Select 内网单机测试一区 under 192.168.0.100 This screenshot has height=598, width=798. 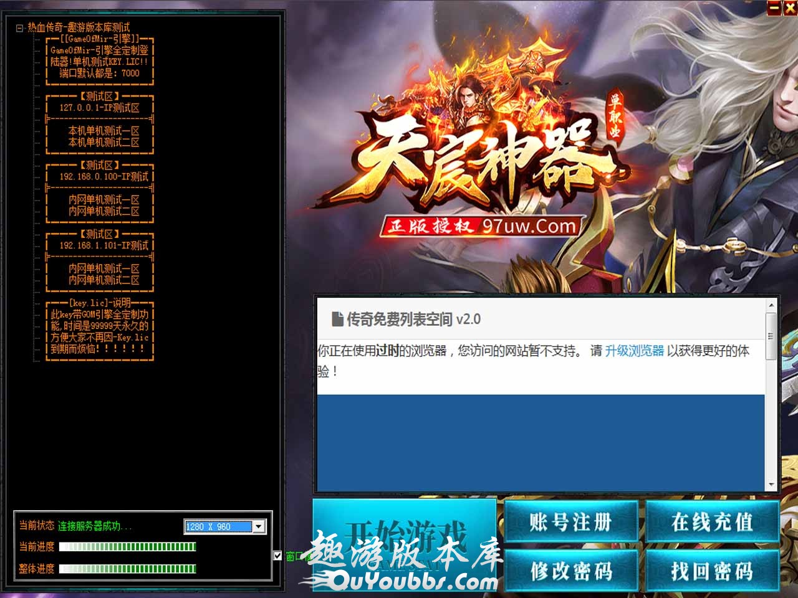[x=104, y=200]
